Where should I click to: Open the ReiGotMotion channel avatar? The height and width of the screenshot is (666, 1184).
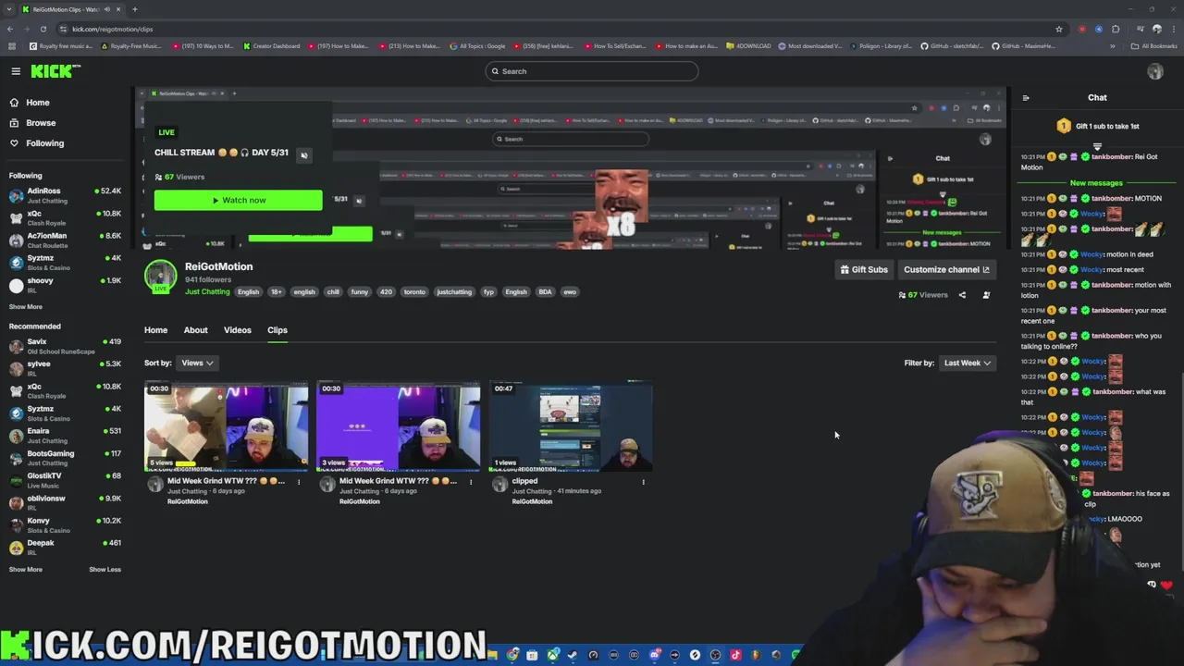click(160, 277)
